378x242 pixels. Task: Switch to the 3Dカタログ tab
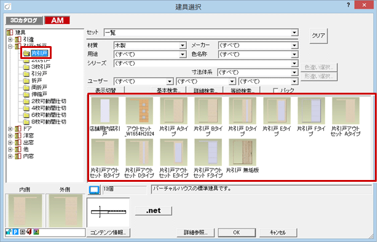[x=24, y=20]
